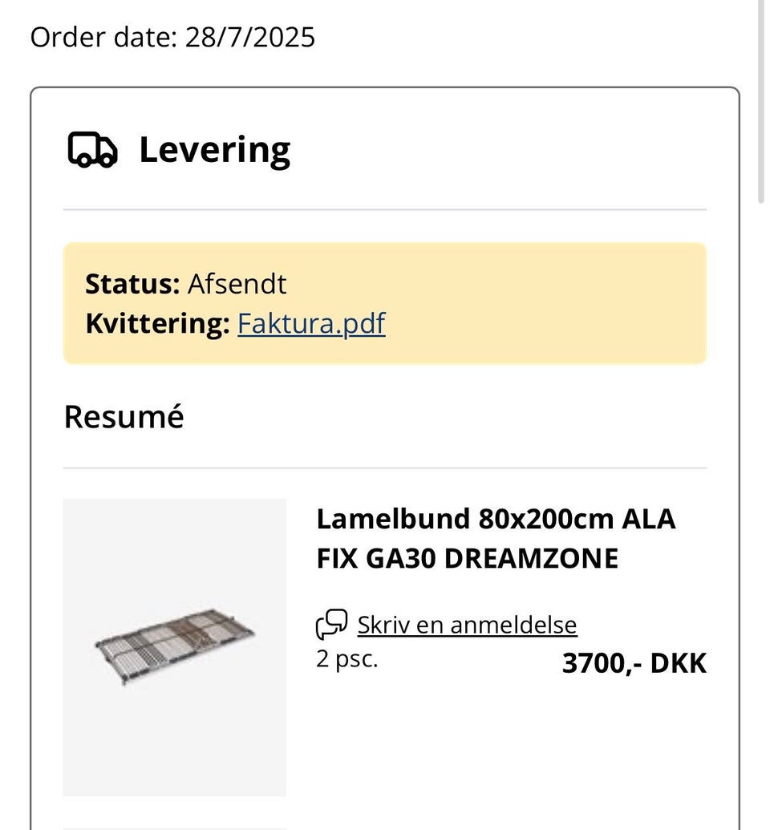Click the Kvittering label

[157, 323]
